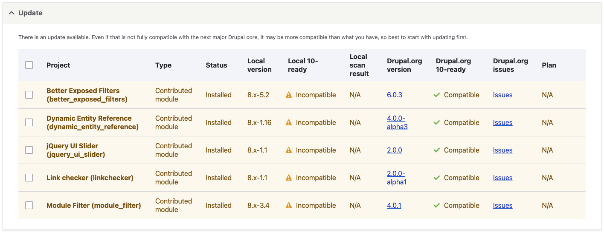
Task: Click green checkmark icon in Dynamic Entity Reference row
Action: click(x=436, y=122)
